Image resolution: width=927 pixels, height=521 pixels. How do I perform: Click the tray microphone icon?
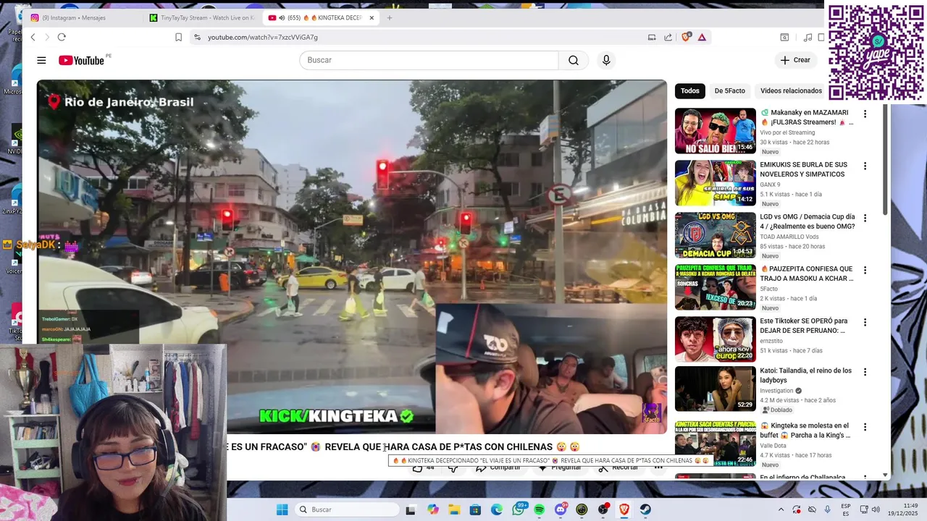coord(828,509)
